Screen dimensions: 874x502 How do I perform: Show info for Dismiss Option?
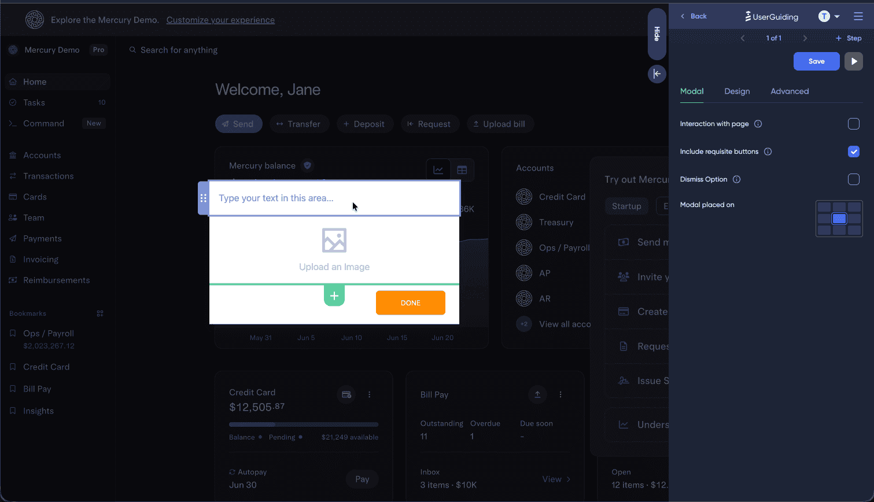coord(737,179)
